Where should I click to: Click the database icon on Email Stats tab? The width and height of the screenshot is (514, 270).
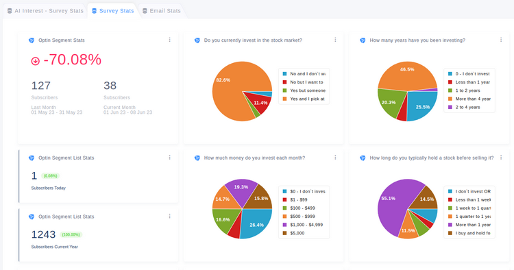tap(145, 11)
